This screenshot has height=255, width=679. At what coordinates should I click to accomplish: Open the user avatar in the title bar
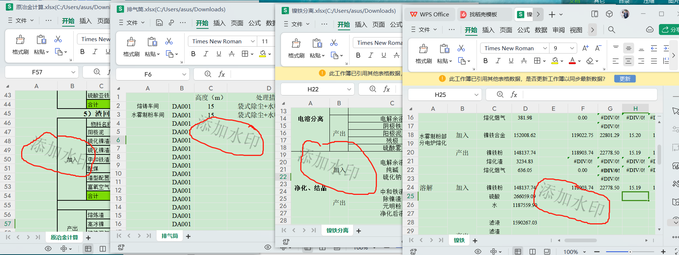[x=625, y=14]
